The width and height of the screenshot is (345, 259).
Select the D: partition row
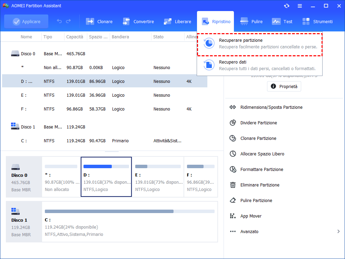105,81
